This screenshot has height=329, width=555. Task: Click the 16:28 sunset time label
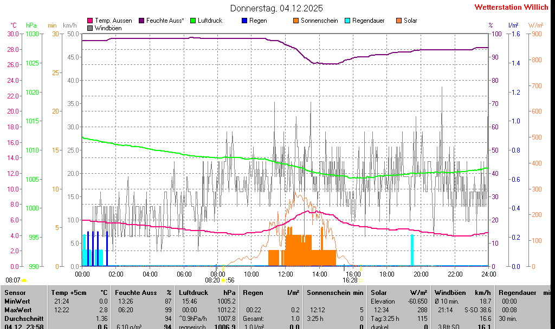click(x=350, y=280)
